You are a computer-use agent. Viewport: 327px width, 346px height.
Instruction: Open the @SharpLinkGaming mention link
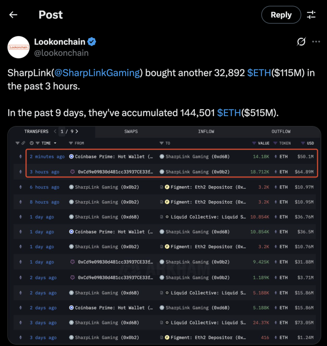pyautogui.click(x=97, y=73)
